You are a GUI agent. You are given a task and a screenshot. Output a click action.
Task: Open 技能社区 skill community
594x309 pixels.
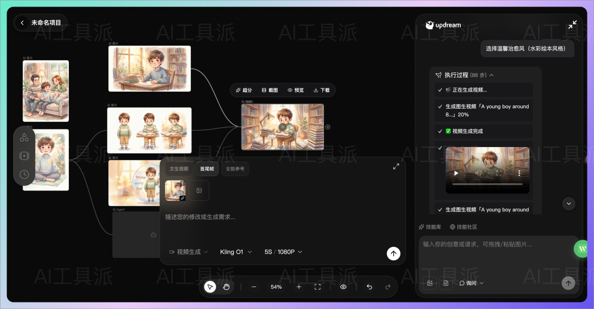click(x=463, y=227)
